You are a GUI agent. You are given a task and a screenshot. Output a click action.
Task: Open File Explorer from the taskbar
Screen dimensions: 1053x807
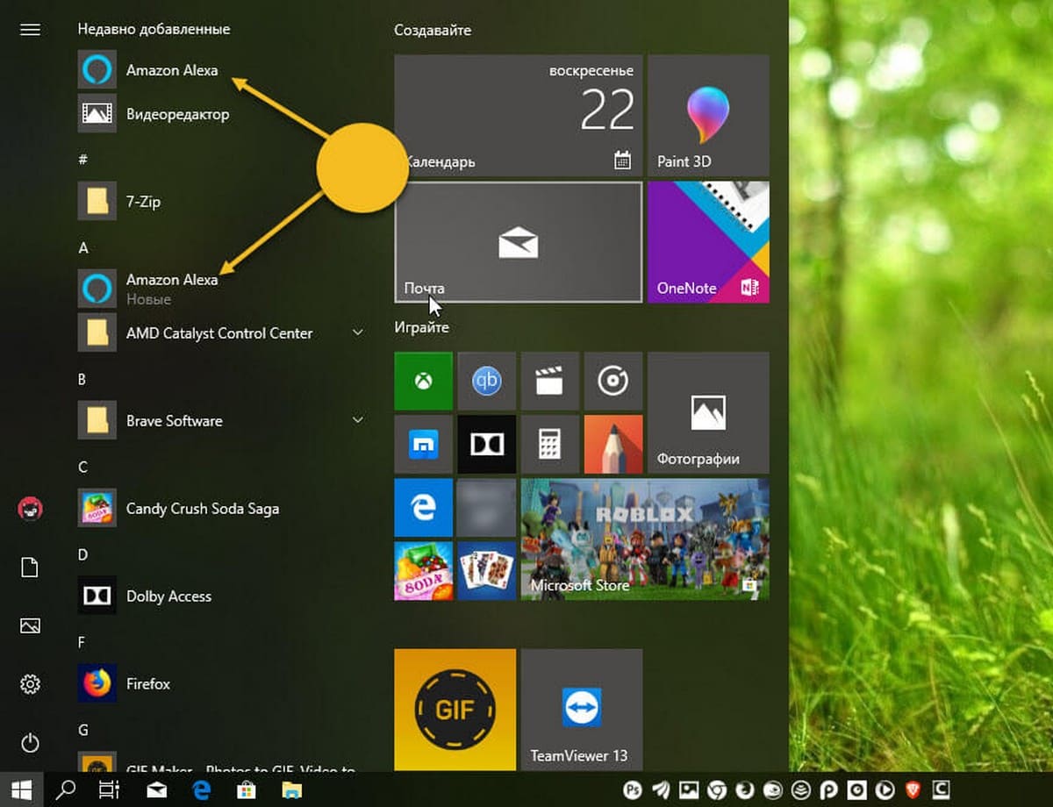tap(291, 789)
